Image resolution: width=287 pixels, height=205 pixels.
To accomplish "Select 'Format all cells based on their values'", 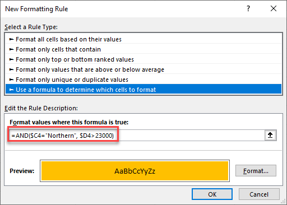I will (x=143, y=39).
